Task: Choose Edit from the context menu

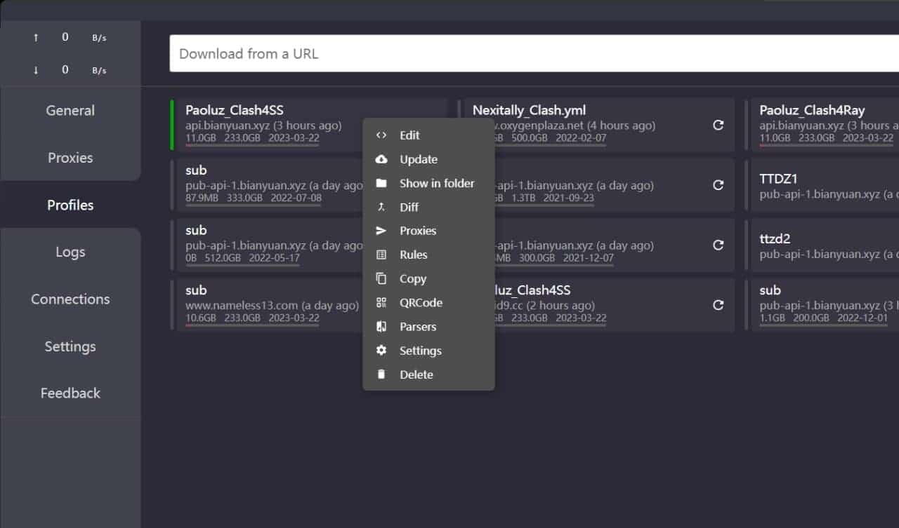Action: pos(410,135)
